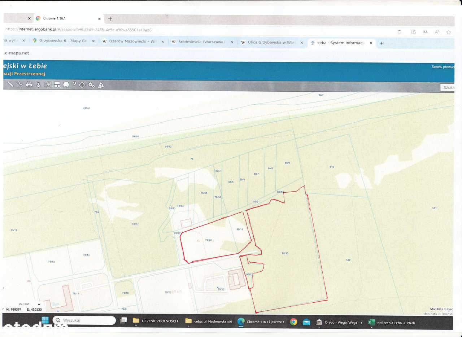The image size is (462, 337).
Task: Click parcel label 78/35 on the map
Action: point(204,193)
